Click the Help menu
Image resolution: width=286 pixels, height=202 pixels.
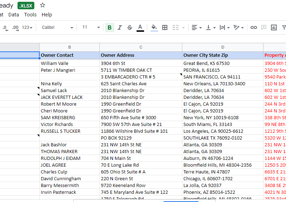(47, 15)
